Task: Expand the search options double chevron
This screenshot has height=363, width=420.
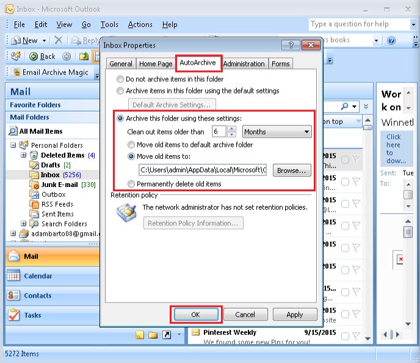Action: 366,106
